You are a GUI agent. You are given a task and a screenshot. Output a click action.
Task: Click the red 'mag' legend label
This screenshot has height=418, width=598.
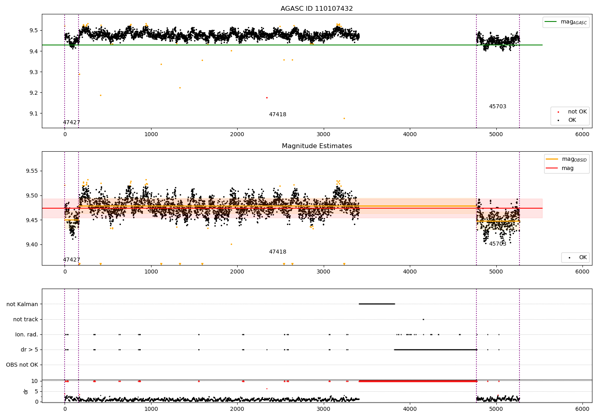point(568,168)
